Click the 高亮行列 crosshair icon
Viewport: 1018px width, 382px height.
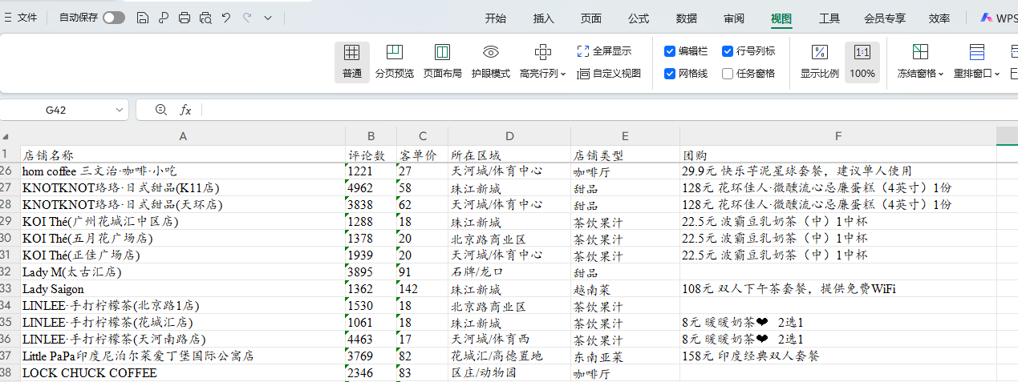pos(543,53)
